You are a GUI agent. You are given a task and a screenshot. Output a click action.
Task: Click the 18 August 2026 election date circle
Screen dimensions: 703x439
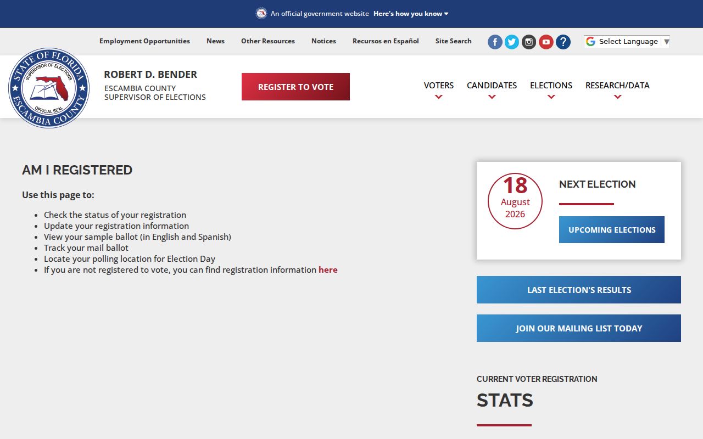point(515,201)
